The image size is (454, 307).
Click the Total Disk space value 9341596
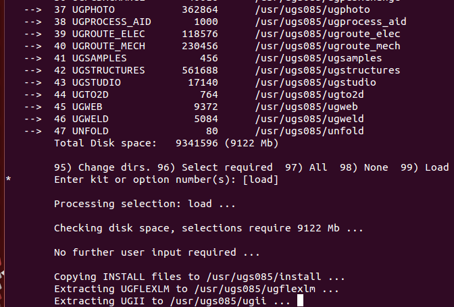197,144
